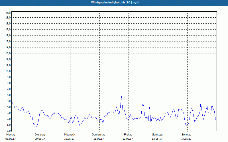This screenshot has height=142, width=228.
Task: Select the 6,0 y-axis value
Action: click(9, 95)
